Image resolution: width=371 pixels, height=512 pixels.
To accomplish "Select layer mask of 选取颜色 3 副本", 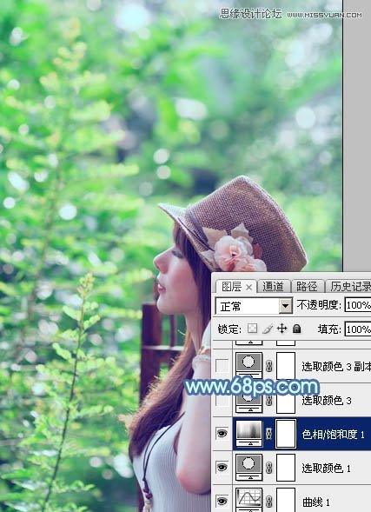I will (x=286, y=366).
